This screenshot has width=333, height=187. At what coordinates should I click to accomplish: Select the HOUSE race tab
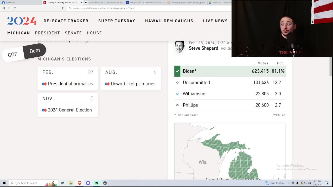[x=94, y=33]
